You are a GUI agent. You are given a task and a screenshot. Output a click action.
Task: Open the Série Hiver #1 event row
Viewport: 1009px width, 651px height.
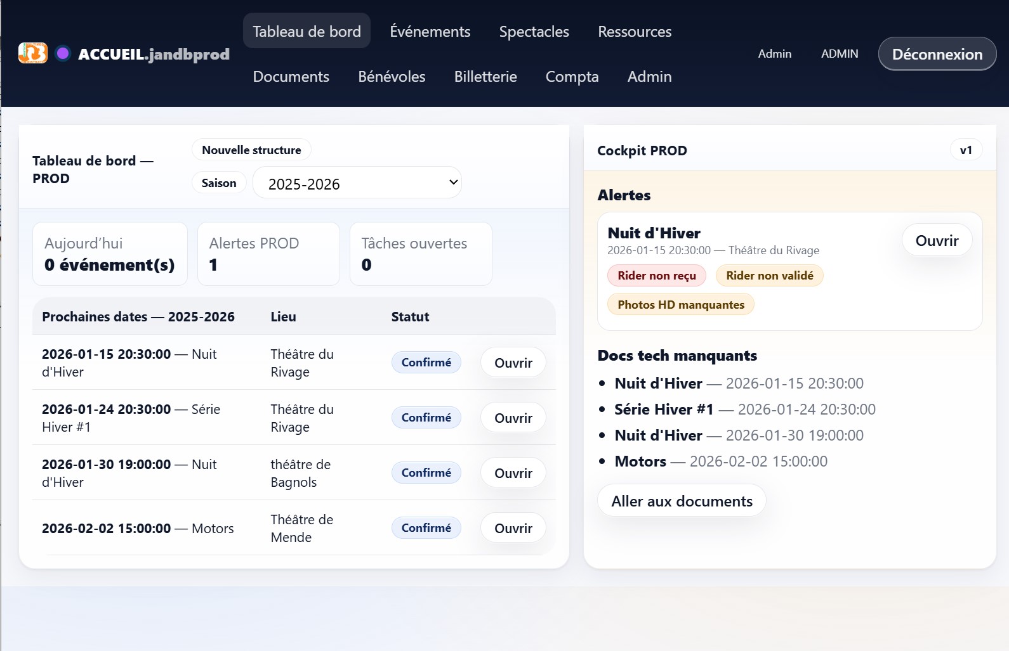513,418
